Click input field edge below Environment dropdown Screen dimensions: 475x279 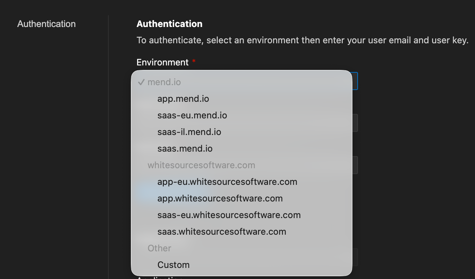click(355, 123)
